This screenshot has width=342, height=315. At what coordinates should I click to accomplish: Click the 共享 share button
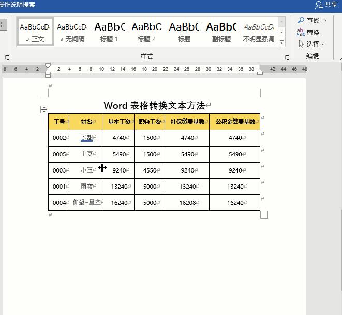pyautogui.click(x=326, y=5)
